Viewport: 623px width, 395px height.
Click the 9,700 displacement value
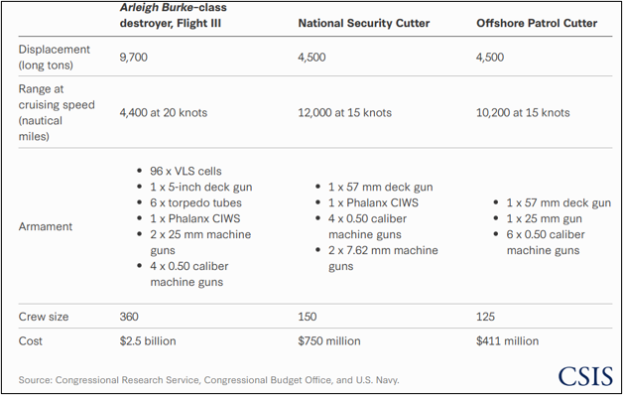coord(134,58)
